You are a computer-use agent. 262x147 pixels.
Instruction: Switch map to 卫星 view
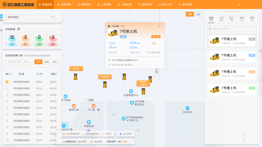198,14
